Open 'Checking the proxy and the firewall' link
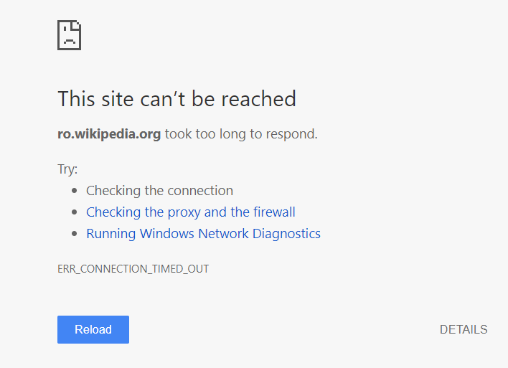Viewport: 508px width, 368px height. pos(190,212)
